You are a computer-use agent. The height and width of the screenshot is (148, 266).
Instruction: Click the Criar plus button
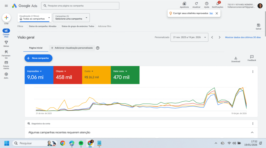[6, 18]
